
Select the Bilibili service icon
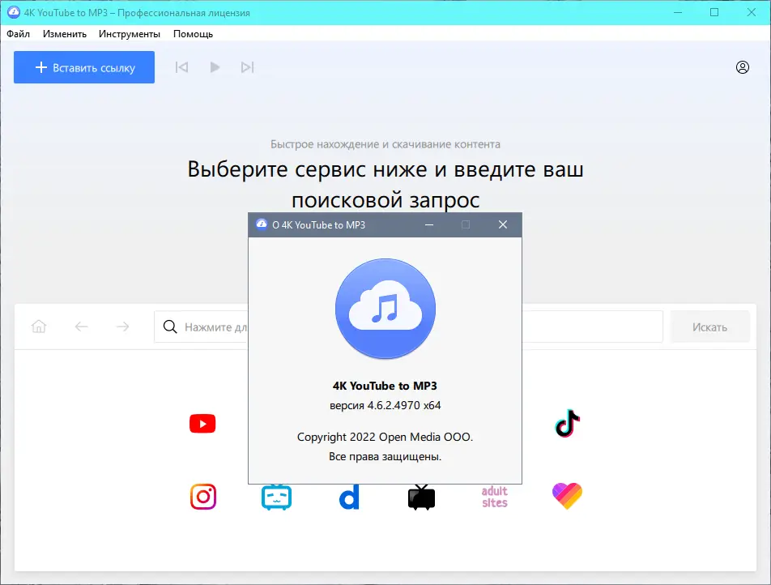pos(276,497)
